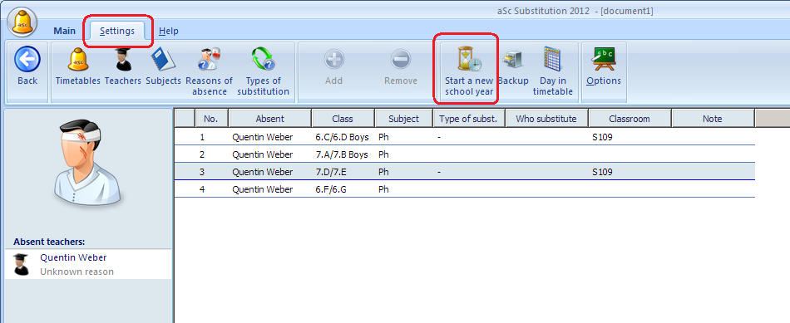Click the Note column header
The image size is (790, 323).
tap(713, 119)
